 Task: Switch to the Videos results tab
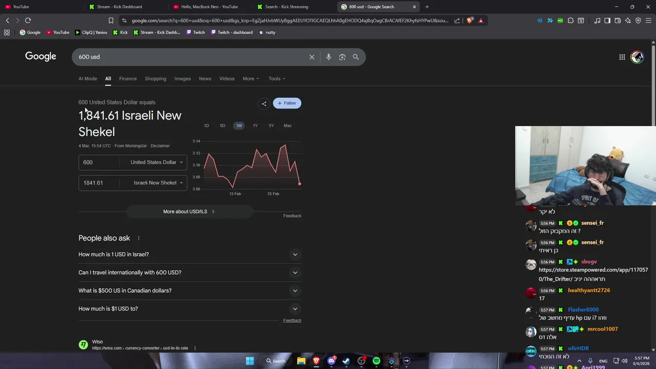(x=227, y=78)
